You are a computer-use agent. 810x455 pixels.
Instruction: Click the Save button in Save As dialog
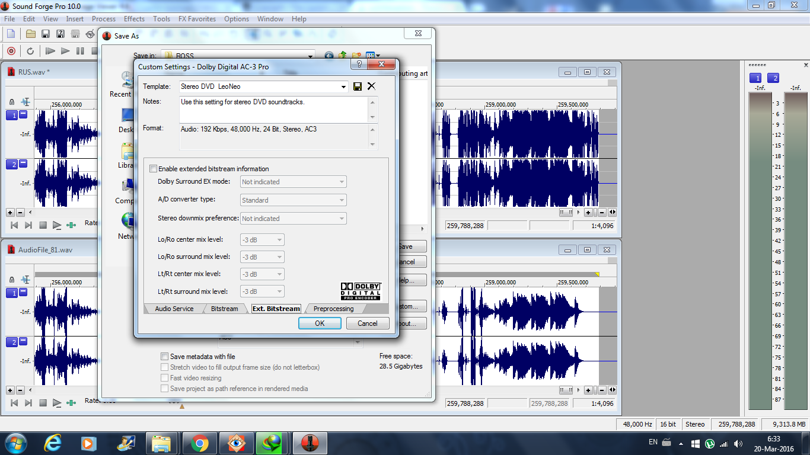point(407,246)
